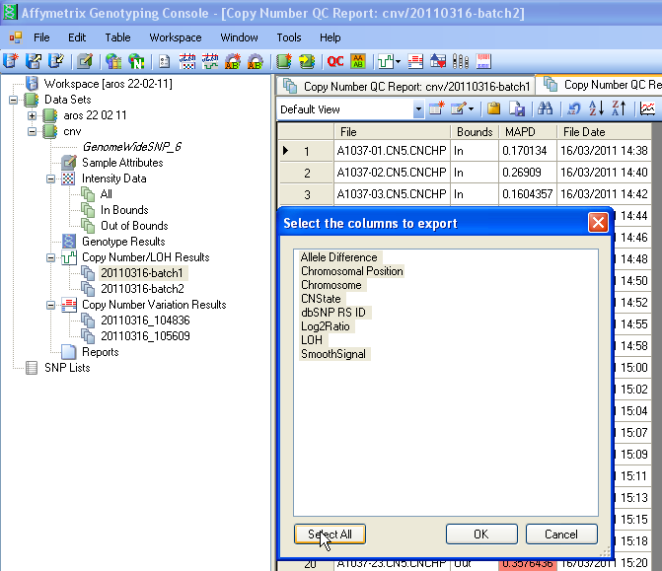Click the copy to clipboard icon
Screen dimensions: 662x571
click(494, 108)
